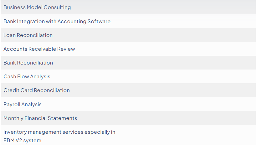Click Bank Integration with Accounting Software
Viewport: 256px width, 145px height.
click(x=128, y=21)
